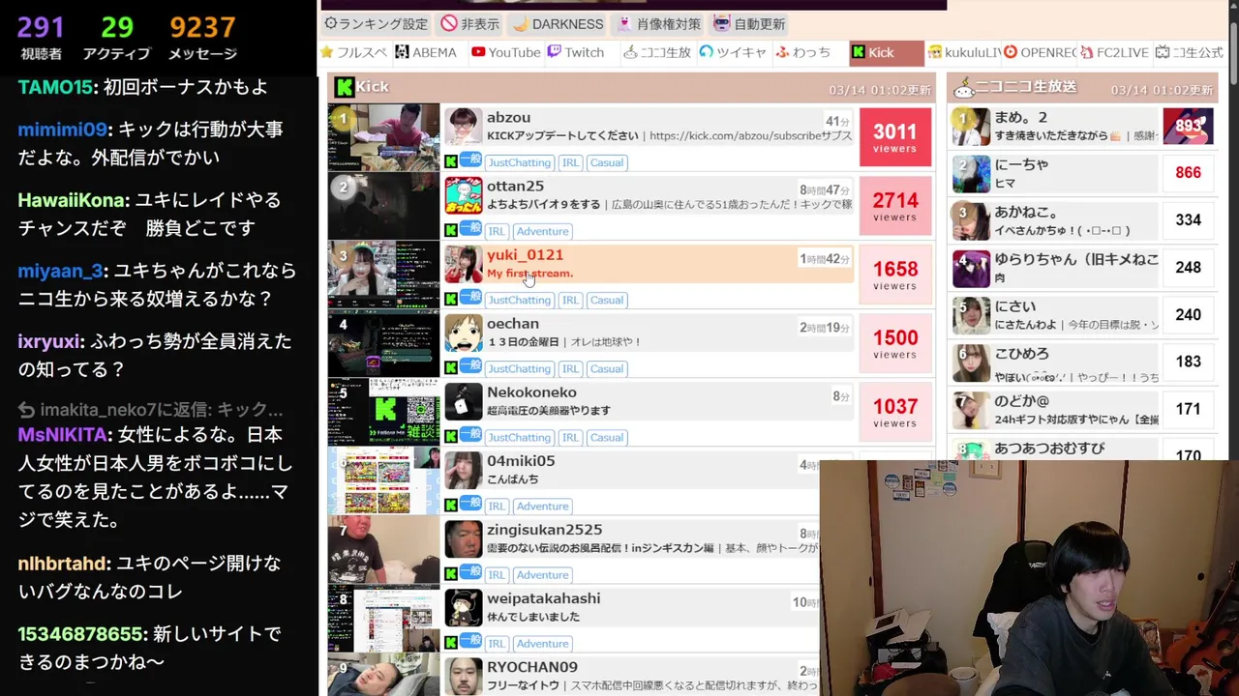1239x696 pixels.
Task: Open こひめろ Niconico broadcast avatar
Action: 971,362
